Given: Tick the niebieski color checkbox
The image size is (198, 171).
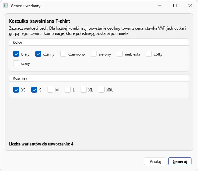Looking at the screenshot, I should (120, 54).
